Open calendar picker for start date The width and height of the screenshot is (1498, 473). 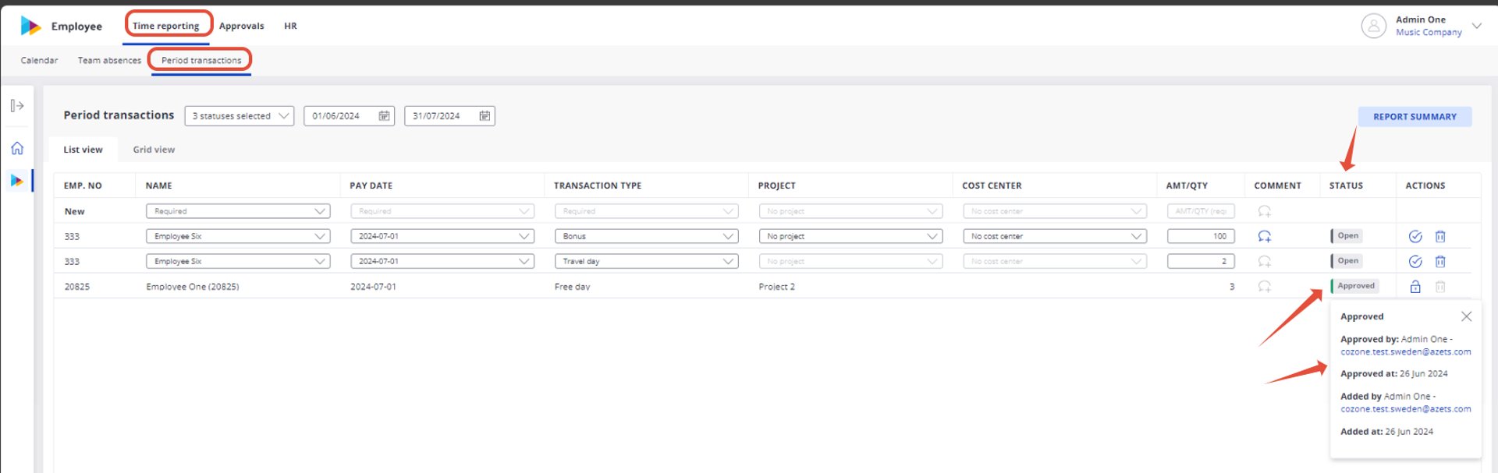coord(384,116)
